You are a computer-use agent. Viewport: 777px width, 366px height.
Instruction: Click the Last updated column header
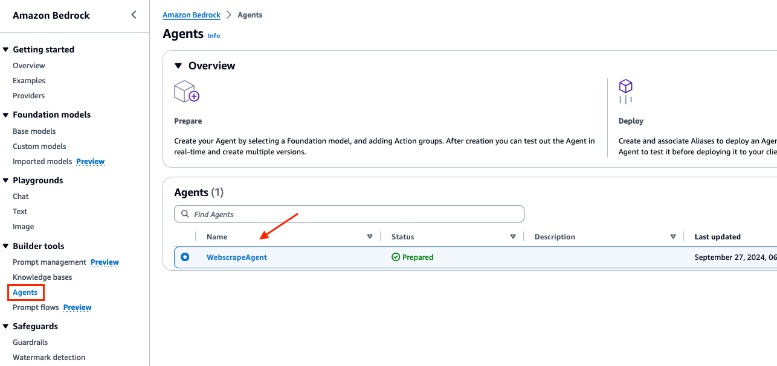[718, 237]
